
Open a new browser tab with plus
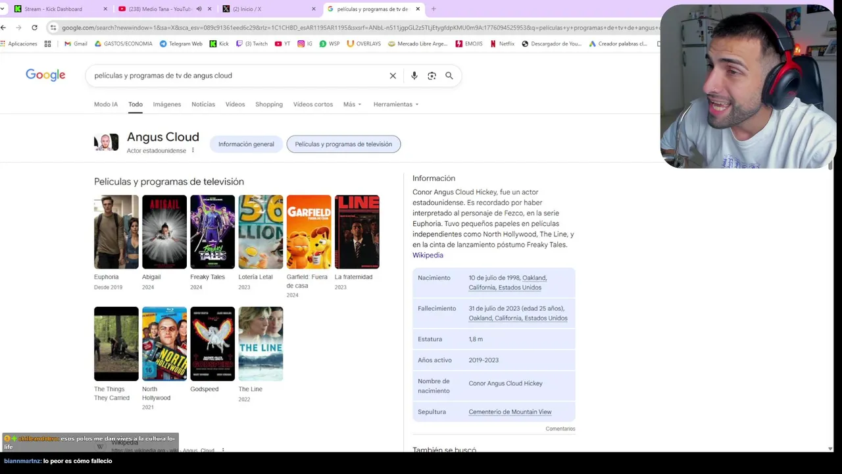pos(433,9)
